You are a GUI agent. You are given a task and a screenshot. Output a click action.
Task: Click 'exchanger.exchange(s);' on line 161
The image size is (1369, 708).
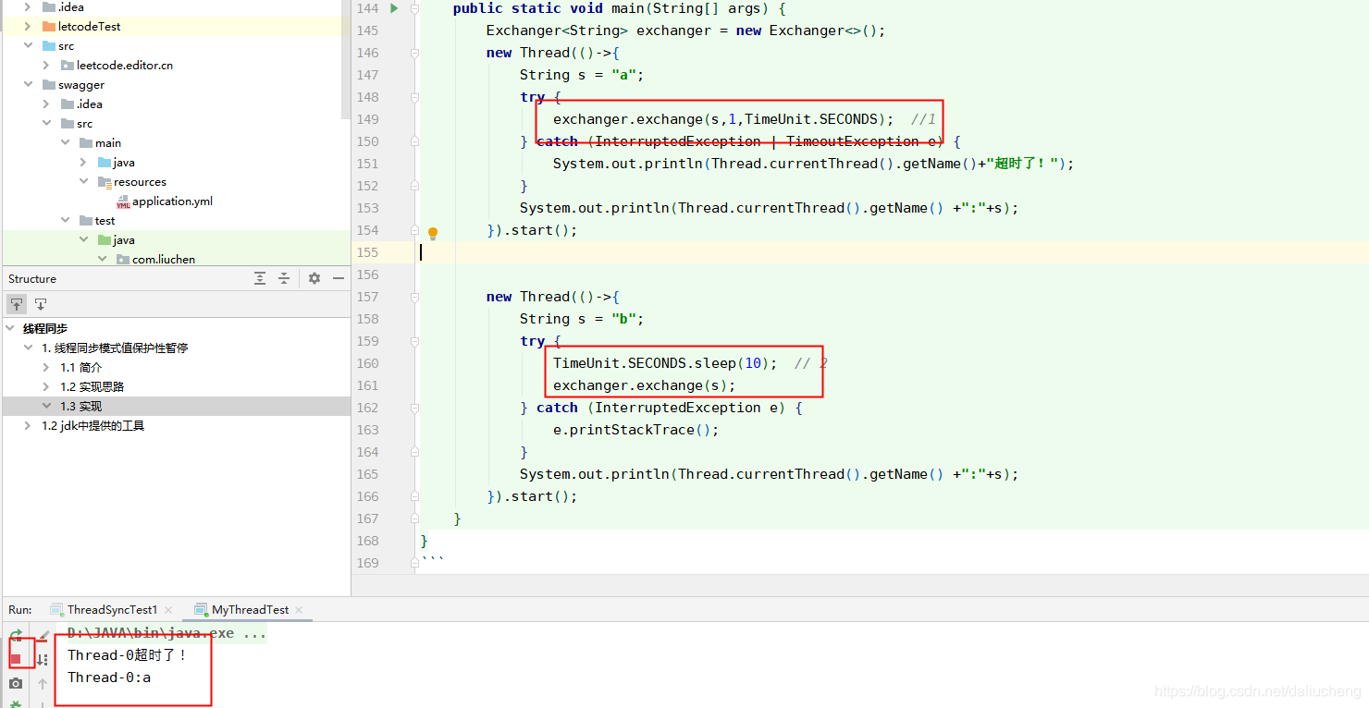point(644,385)
